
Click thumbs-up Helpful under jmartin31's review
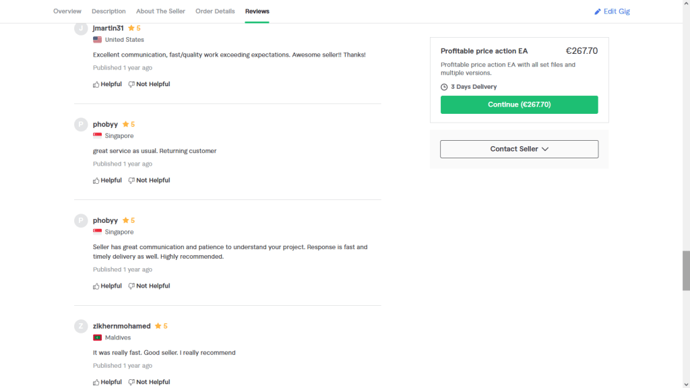(x=107, y=84)
